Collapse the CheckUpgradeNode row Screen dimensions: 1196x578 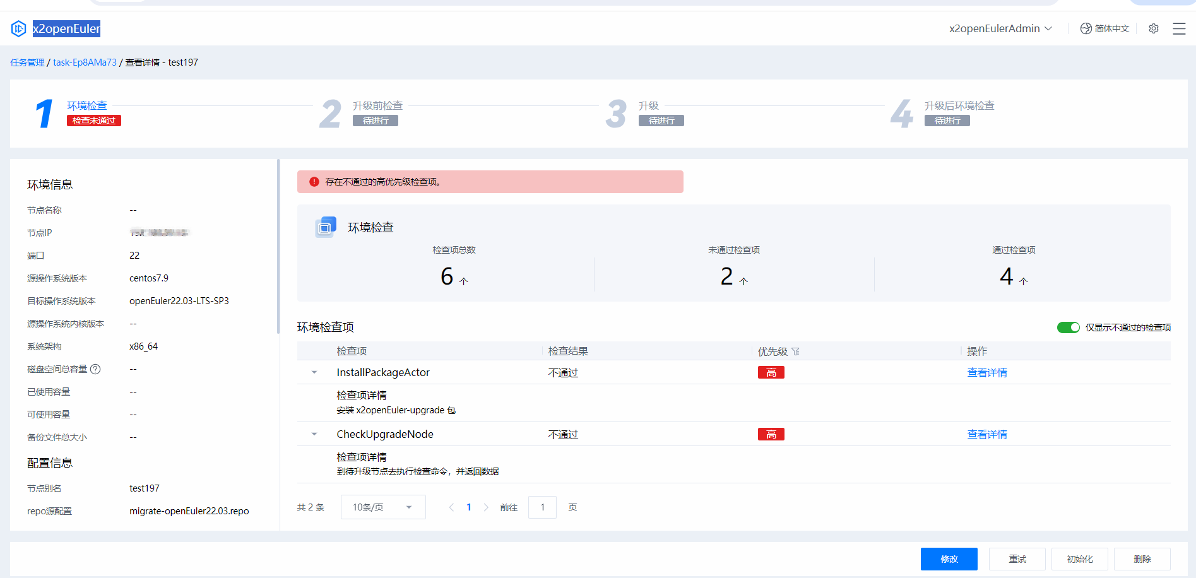coord(314,434)
